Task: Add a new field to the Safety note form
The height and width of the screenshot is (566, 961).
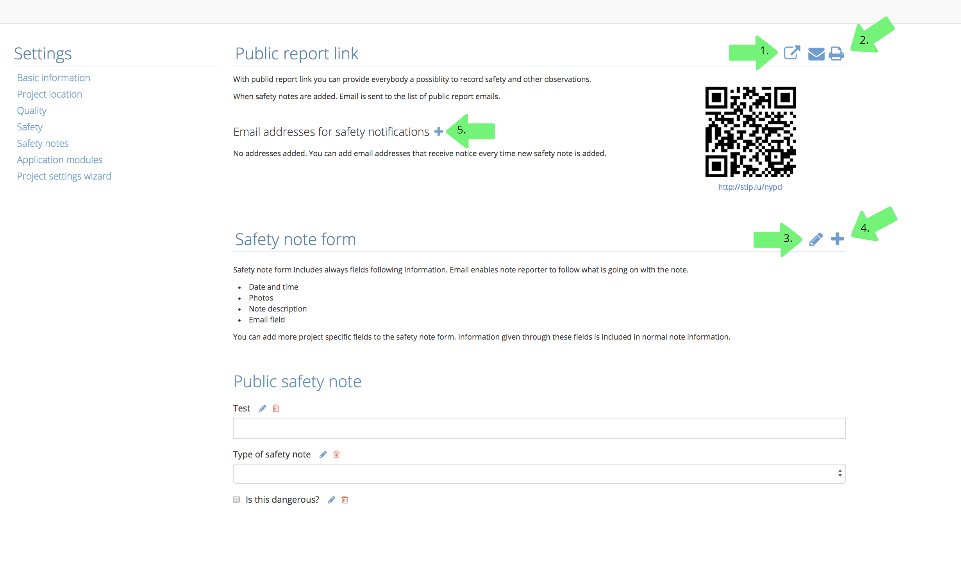Action: point(837,239)
